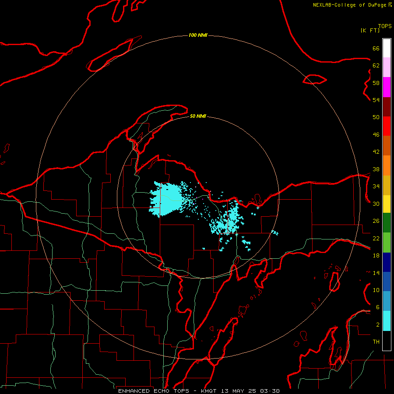This screenshot has height=394, width=394.
Task: Click the legend value '34'
Action: click(x=376, y=186)
